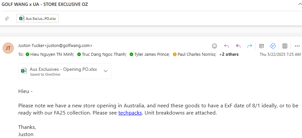Click sender name Juston Tucker
This screenshot has width=302, height=138.
click(31, 45)
